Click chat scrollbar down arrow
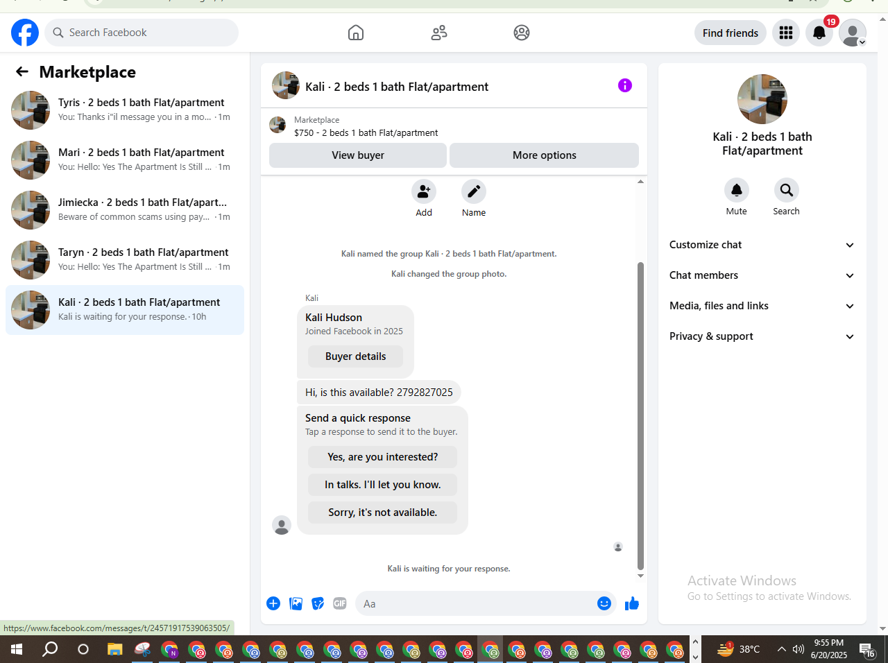The width and height of the screenshot is (888, 663). (x=640, y=576)
